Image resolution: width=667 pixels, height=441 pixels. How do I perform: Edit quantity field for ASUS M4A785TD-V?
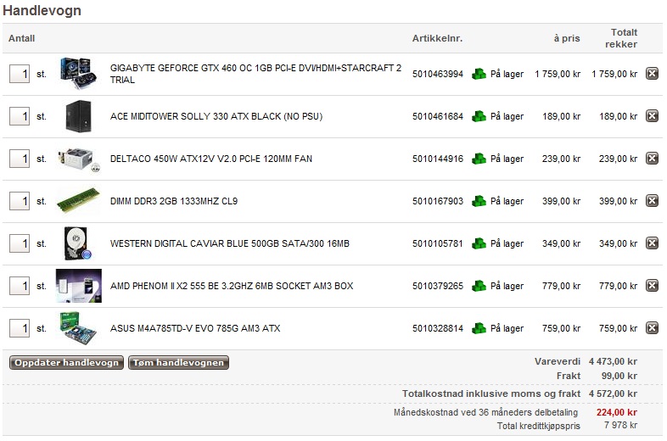pos(20,328)
